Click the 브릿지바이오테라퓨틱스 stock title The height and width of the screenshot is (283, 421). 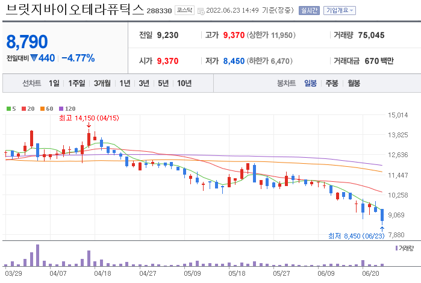(75, 10)
